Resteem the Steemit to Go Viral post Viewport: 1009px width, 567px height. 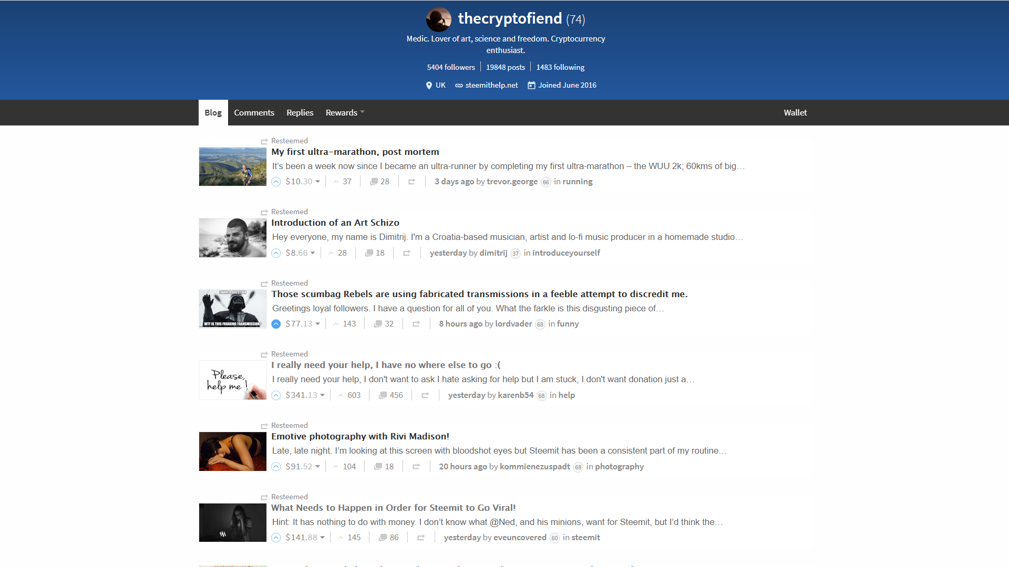[421, 538]
